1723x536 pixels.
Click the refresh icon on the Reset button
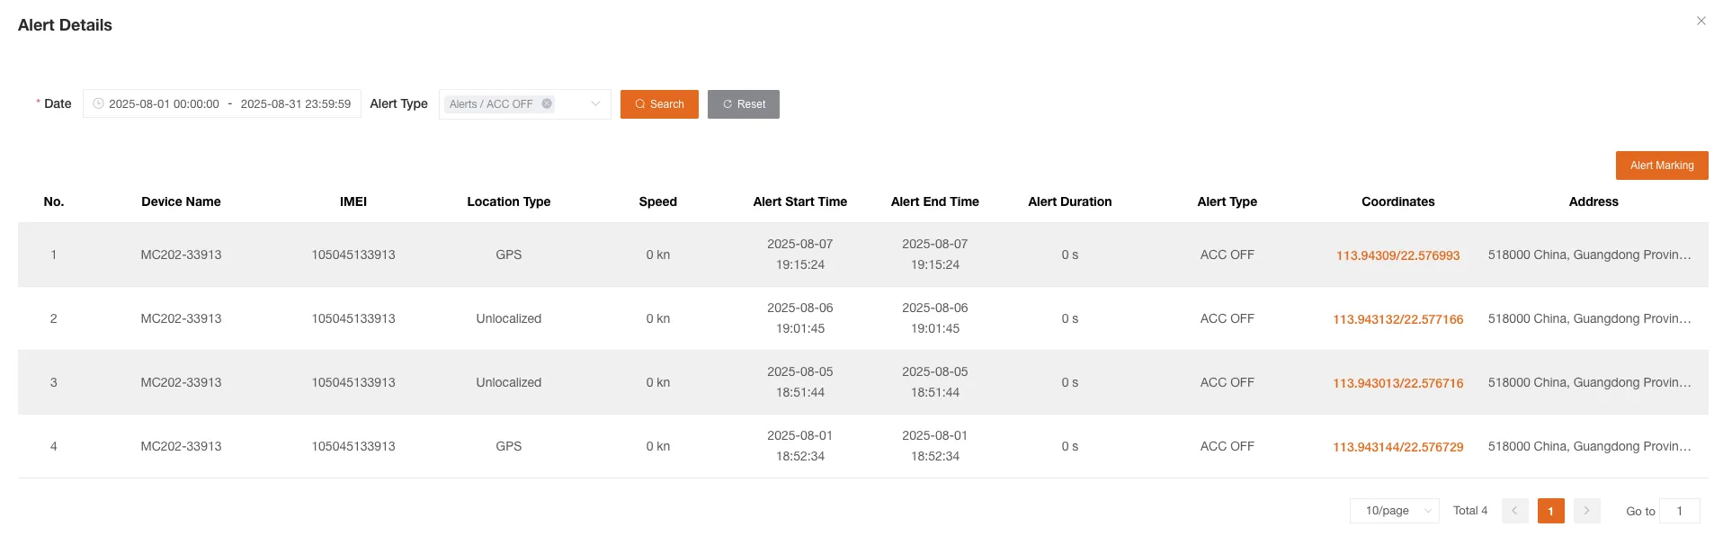click(x=727, y=104)
